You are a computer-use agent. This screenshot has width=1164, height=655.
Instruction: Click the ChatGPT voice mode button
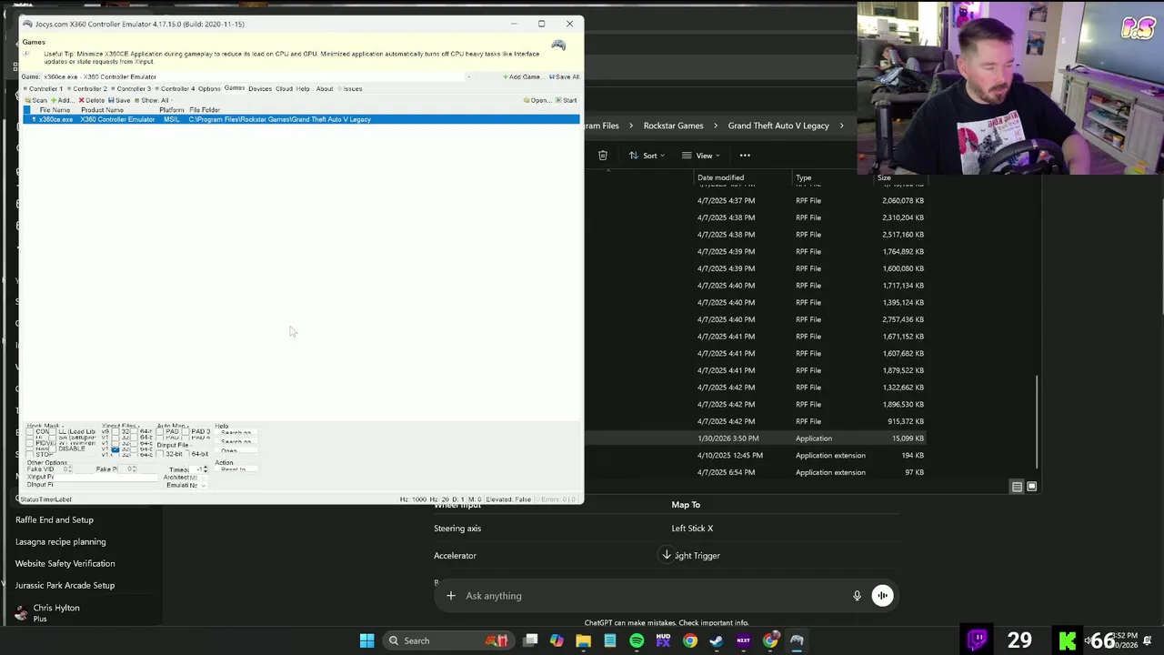(882, 596)
